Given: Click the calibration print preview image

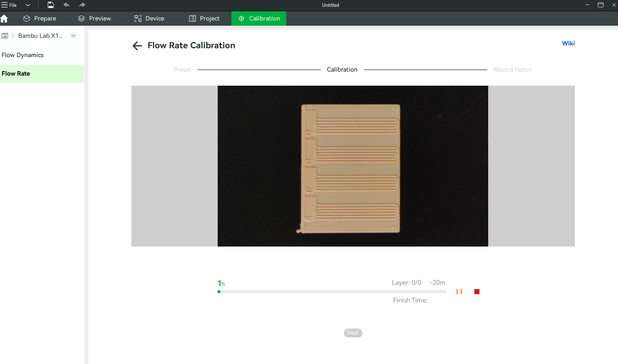Looking at the screenshot, I should tap(353, 166).
